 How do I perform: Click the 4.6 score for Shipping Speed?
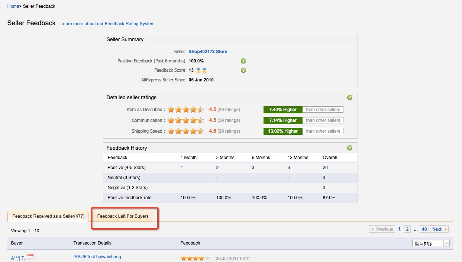click(x=213, y=131)
